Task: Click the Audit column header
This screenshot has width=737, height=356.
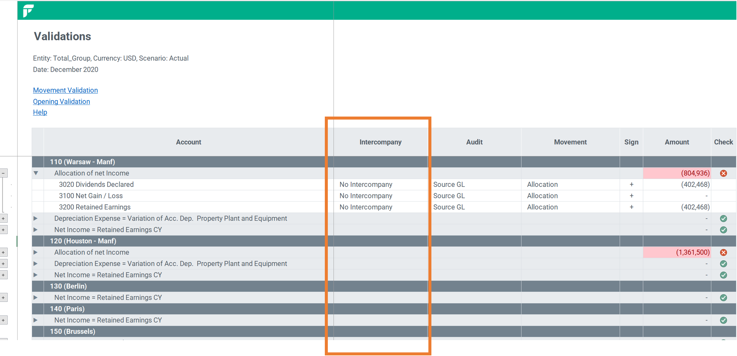Action: [474, 142]
